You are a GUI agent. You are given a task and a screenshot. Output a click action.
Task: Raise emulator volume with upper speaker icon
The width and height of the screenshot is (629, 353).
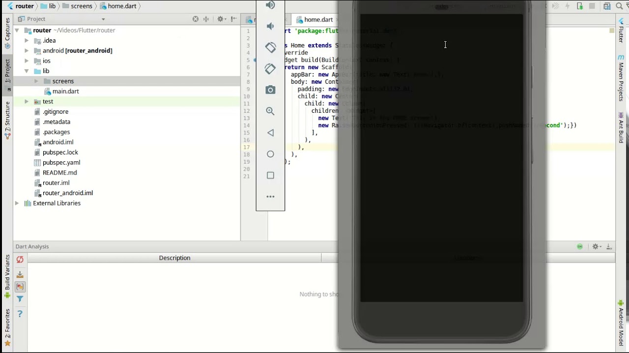click(x=270, y=5)
